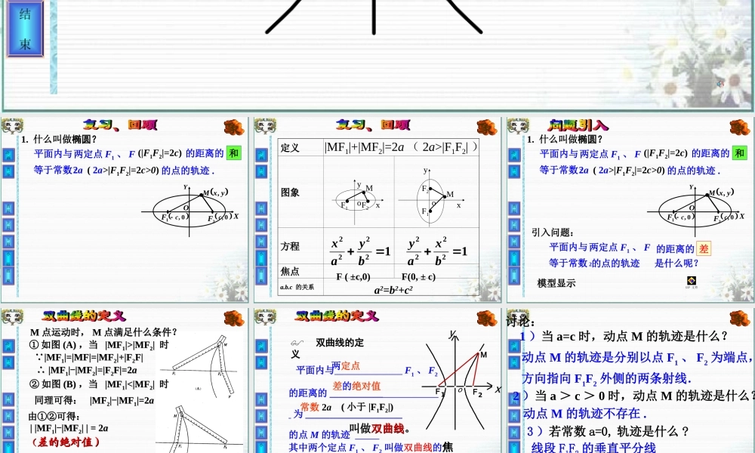Click the orange 差的绝对值 fill-in text
The image size is (755, 453).
pos(356,386)
